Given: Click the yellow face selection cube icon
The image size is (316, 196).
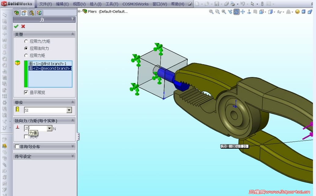Looking at the screenshot, I should click(x=17, y=63).
